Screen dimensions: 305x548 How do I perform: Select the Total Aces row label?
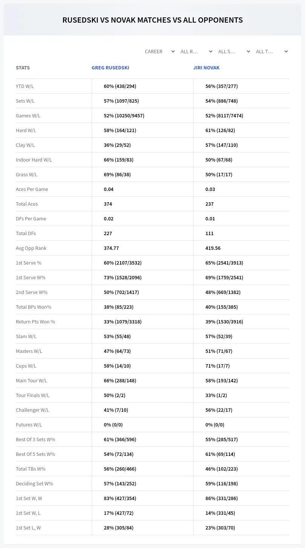pos(27,204)
